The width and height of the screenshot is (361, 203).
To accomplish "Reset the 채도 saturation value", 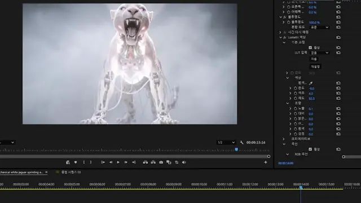I will coord(338,98).
